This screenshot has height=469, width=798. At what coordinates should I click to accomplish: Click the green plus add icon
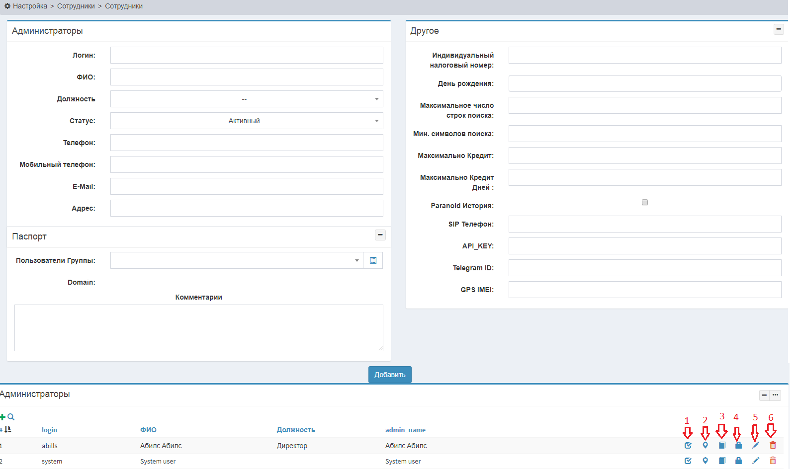[3, 417]
